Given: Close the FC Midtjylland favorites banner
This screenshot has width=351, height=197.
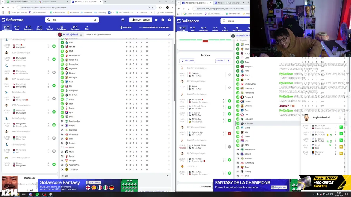Looking at the screenshot, I should pos(169,34).
